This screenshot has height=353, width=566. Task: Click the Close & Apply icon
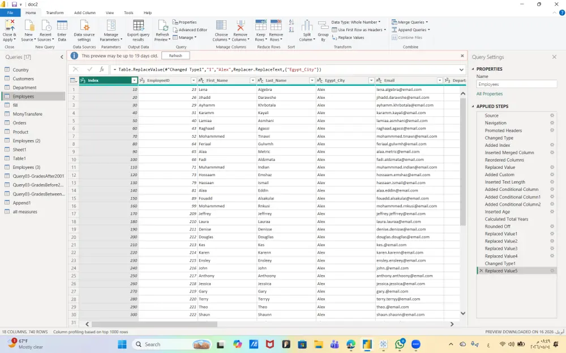point(10,26)
